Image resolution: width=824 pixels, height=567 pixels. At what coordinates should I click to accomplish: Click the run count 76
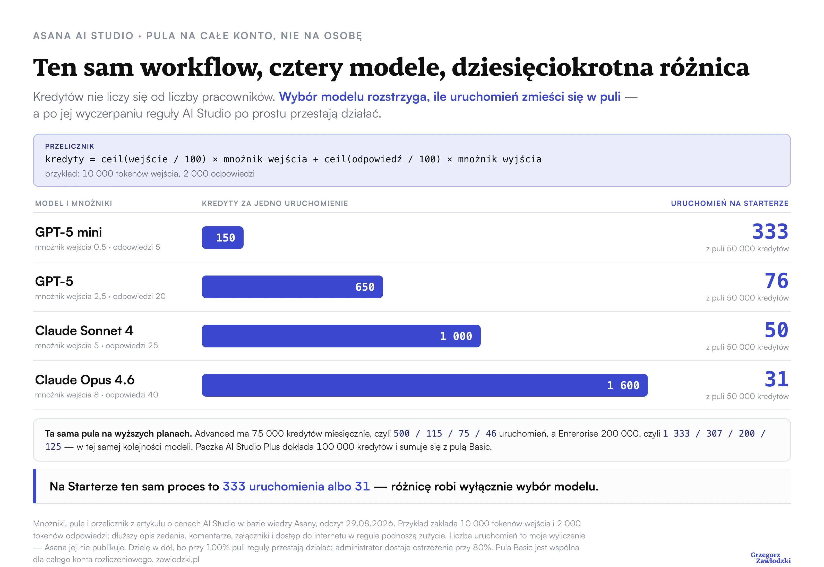(776, 281)
